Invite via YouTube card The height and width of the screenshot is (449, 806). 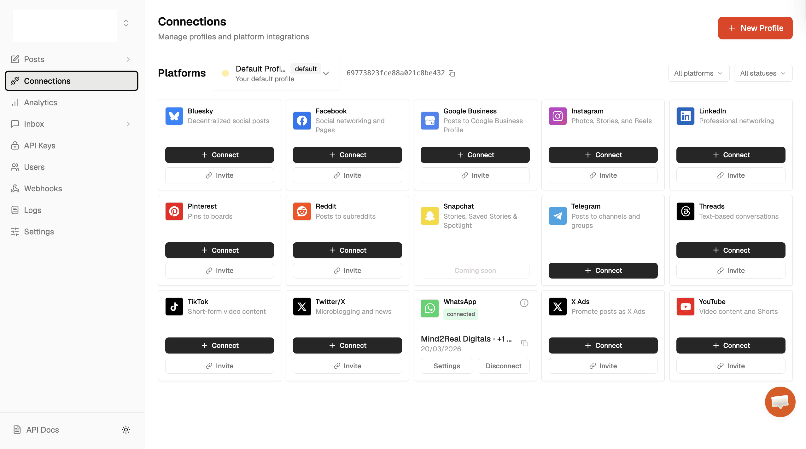pos(731,366)
